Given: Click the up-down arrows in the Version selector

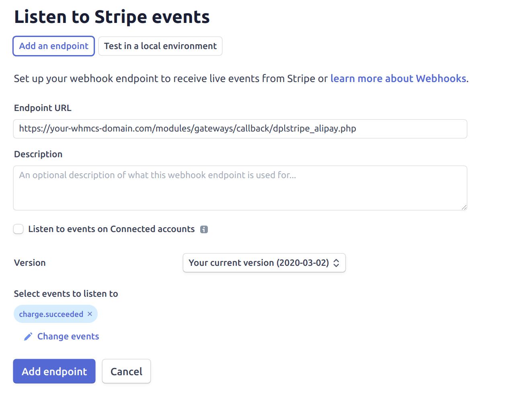Looking at the screenshot, I should tap(336, 263).
